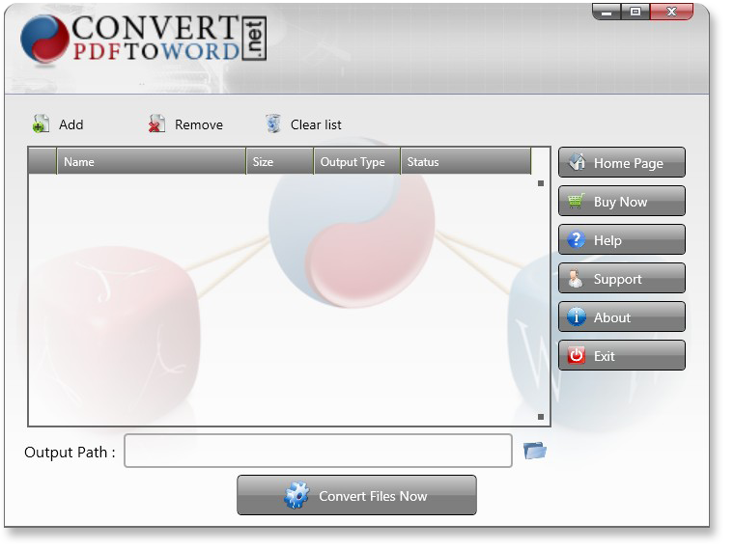Image resolution: width=734 pixels, height=550 pixels.
Task: Open the output folder browse icon
Action: pyautogui.click(x=535, y=451)
